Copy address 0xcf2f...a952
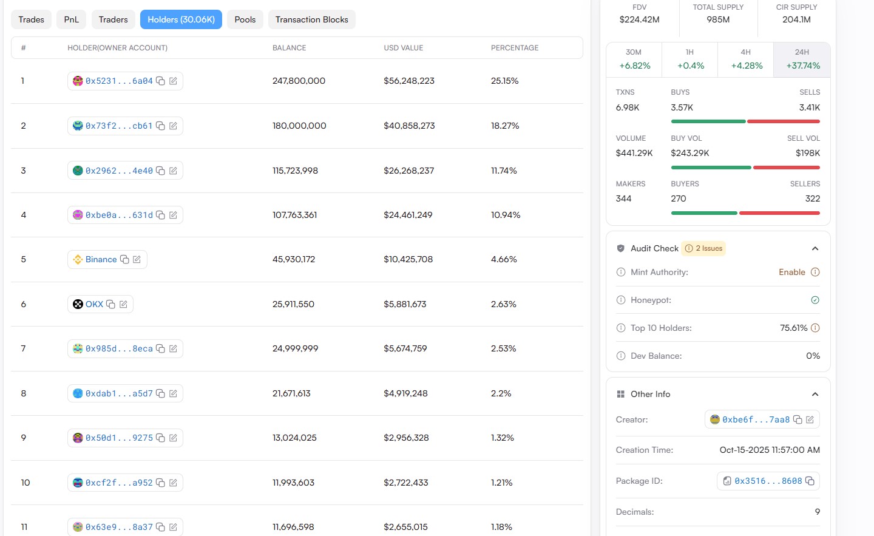Viewport: 874px width, 536px height. (160, 483)
